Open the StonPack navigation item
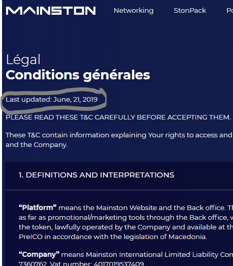 coord(190,11)
